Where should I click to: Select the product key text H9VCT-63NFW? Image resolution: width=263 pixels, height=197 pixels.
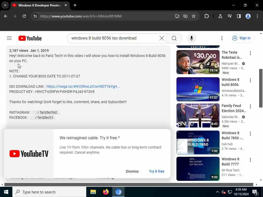[65, 92]
